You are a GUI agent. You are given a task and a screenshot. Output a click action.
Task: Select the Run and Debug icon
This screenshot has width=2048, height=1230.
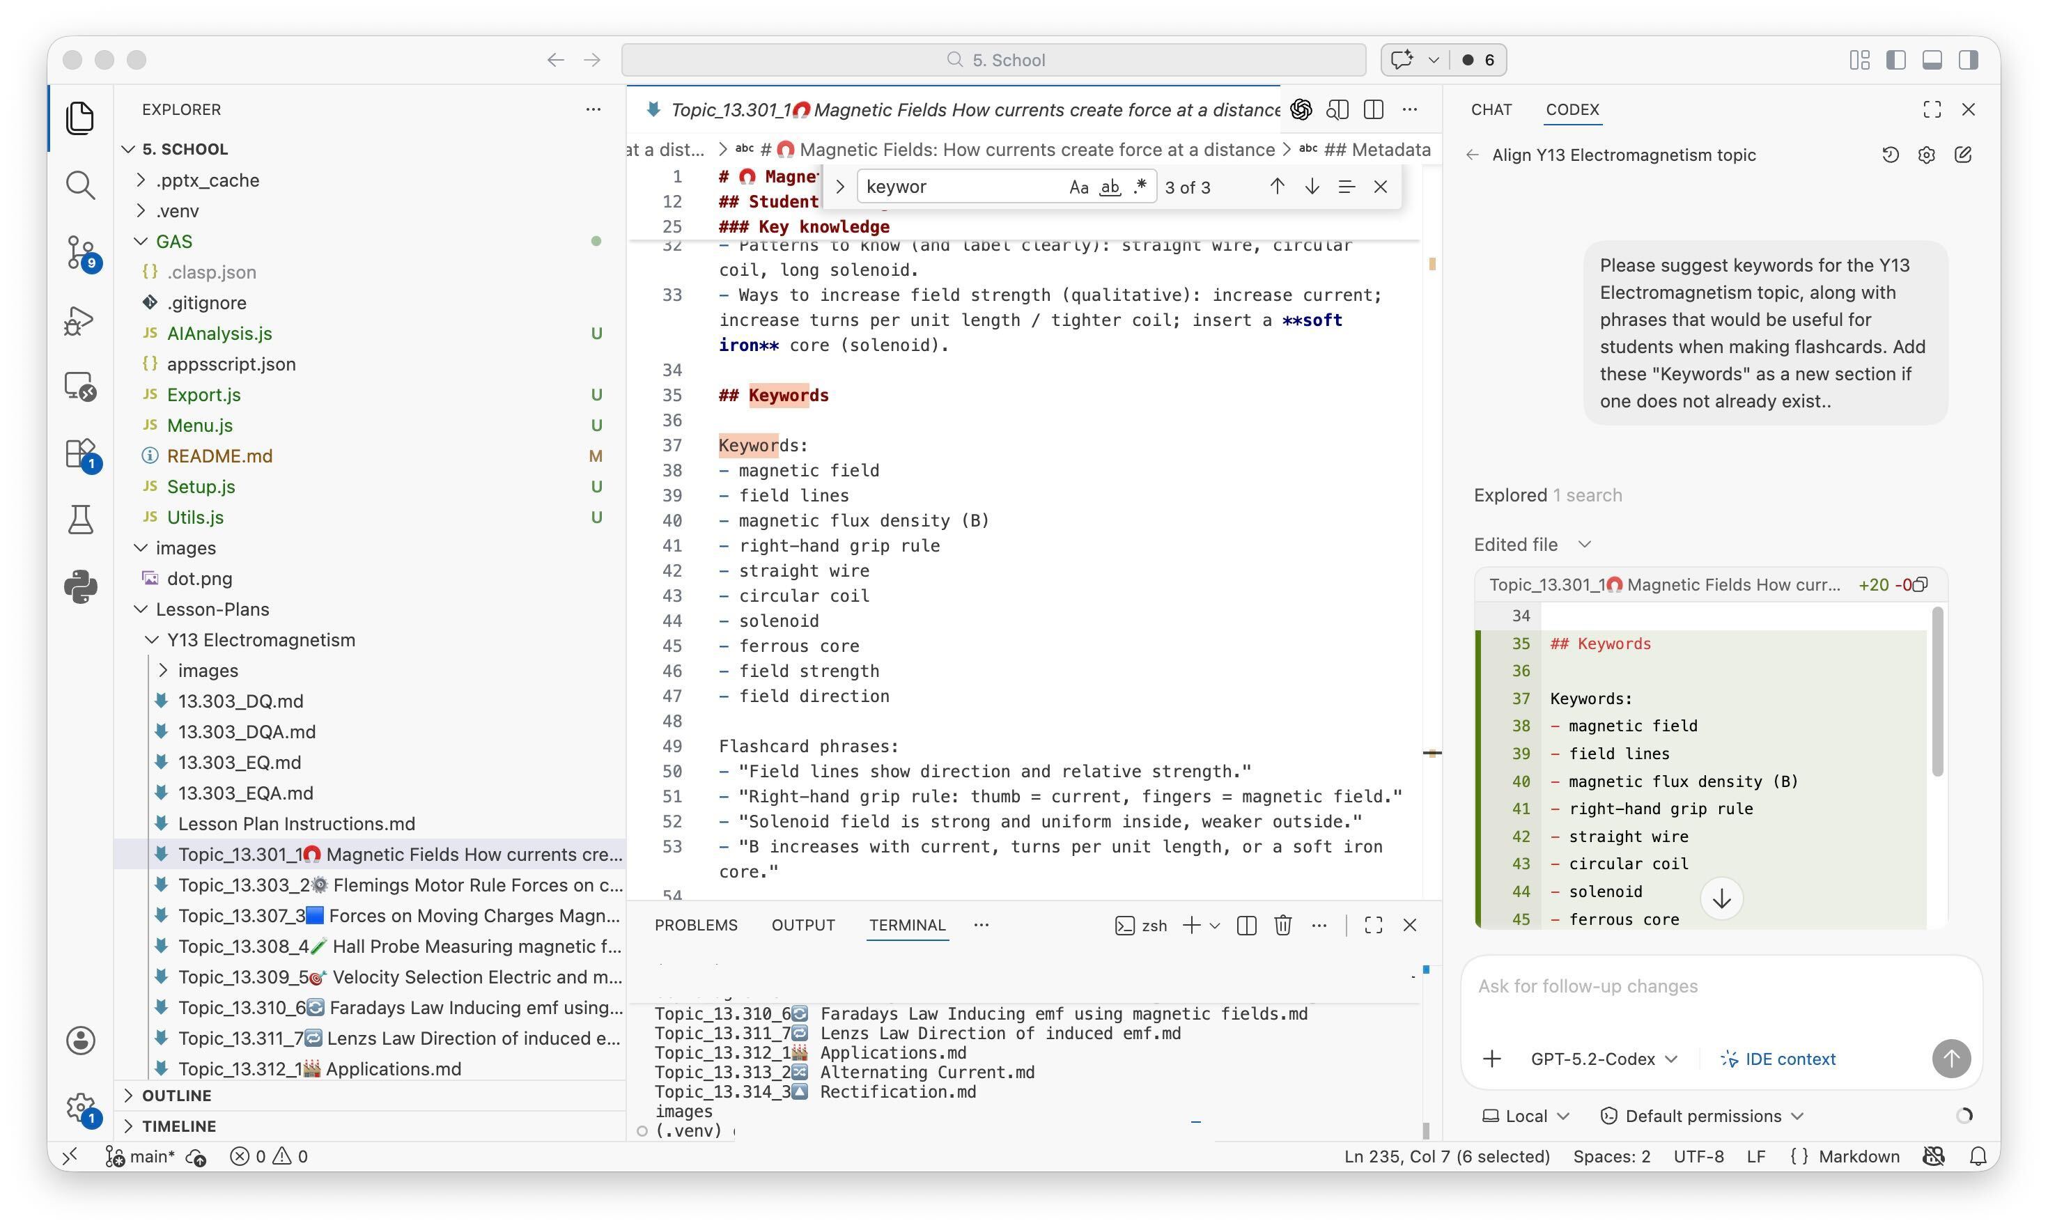(x=80, y=320)
